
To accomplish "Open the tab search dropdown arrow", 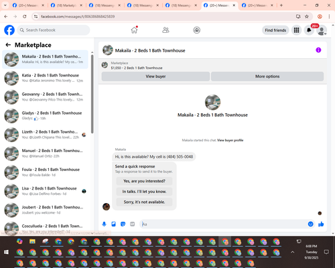I will pyautogui.click(x=5, y=5).
